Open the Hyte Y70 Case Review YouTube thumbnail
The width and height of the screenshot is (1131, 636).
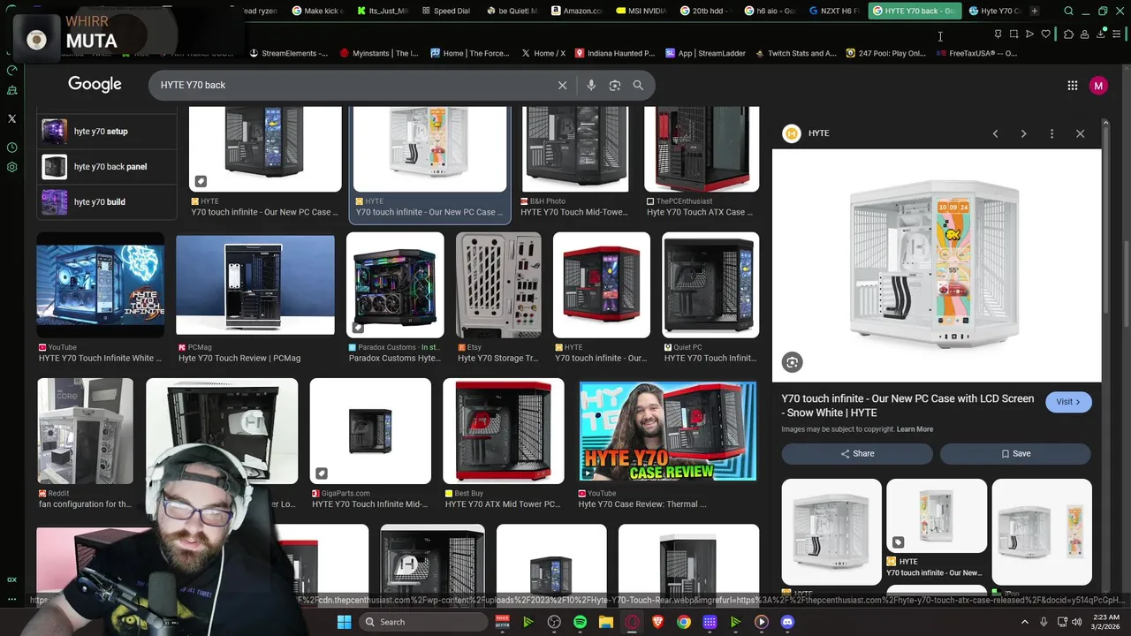click(668, 431)
